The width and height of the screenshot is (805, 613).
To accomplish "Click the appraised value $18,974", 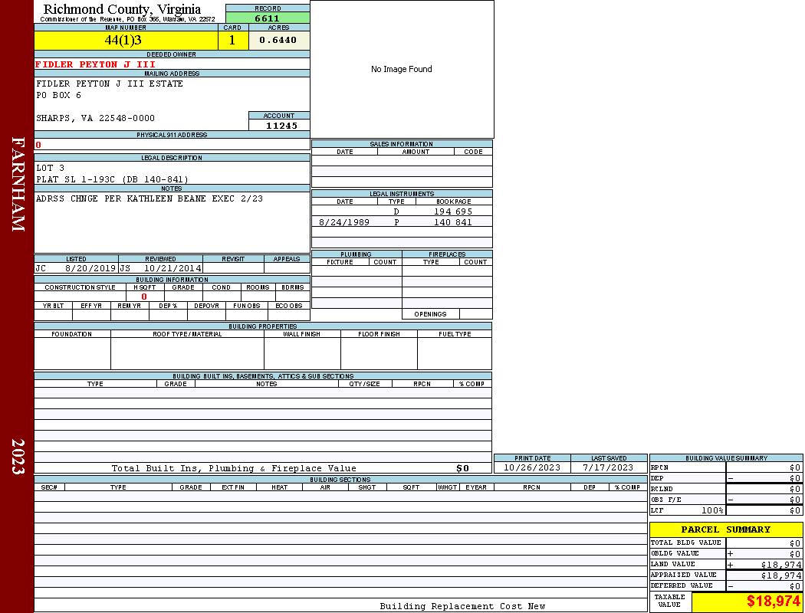I will click(x=781, y=575).
